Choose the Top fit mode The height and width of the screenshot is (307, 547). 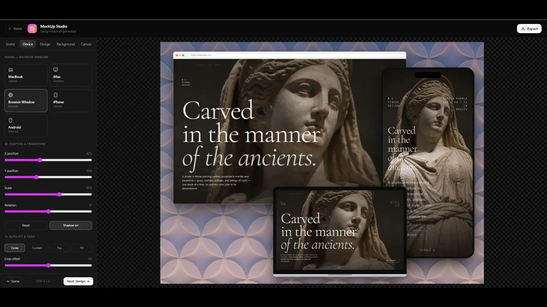click(x=59, y=248)
